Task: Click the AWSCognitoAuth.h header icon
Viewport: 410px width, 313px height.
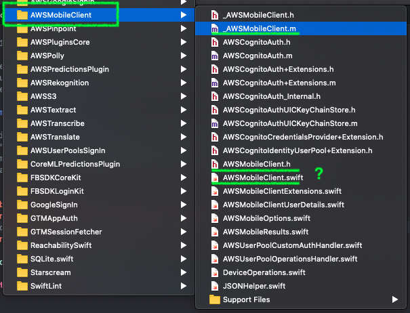Action: click(x=215, y=42)
